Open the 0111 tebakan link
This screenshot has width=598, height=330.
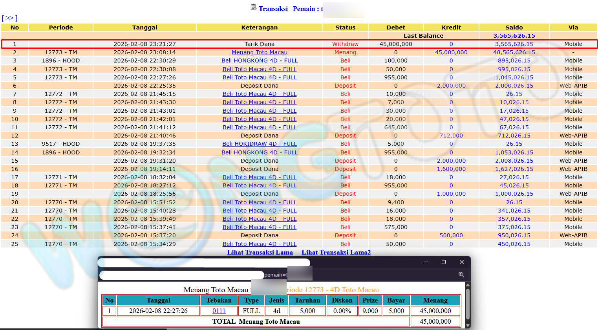tap(219, 311)
